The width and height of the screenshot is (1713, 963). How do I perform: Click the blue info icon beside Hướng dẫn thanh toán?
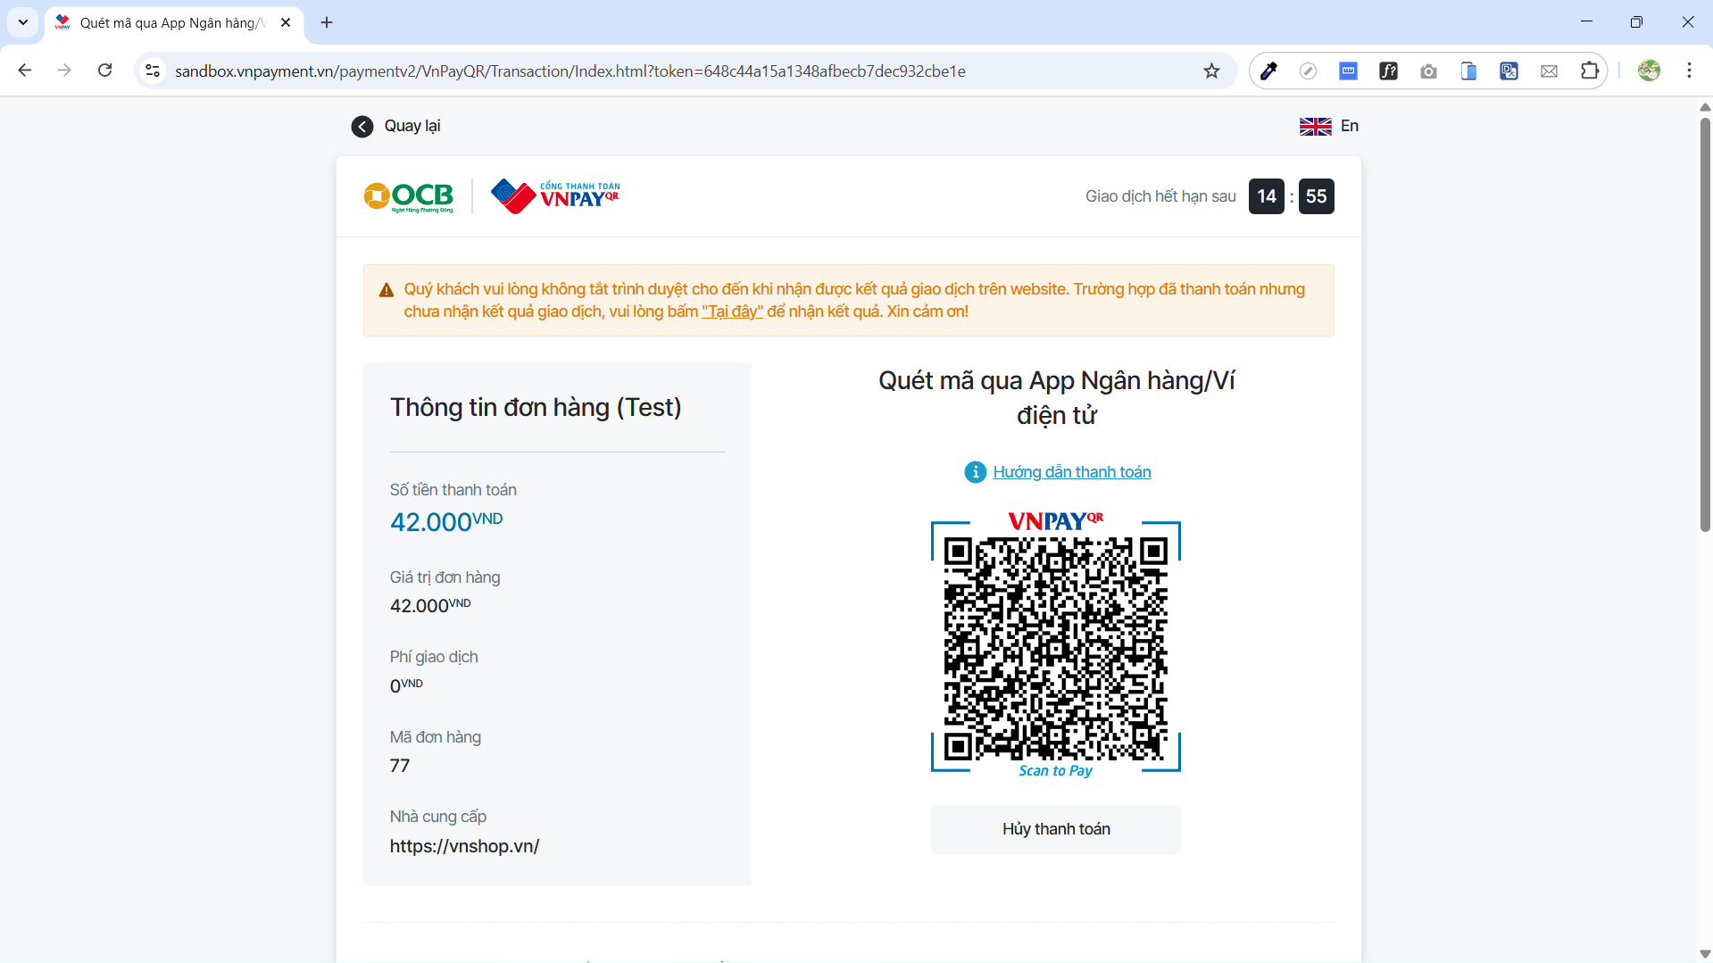(975, 472)
